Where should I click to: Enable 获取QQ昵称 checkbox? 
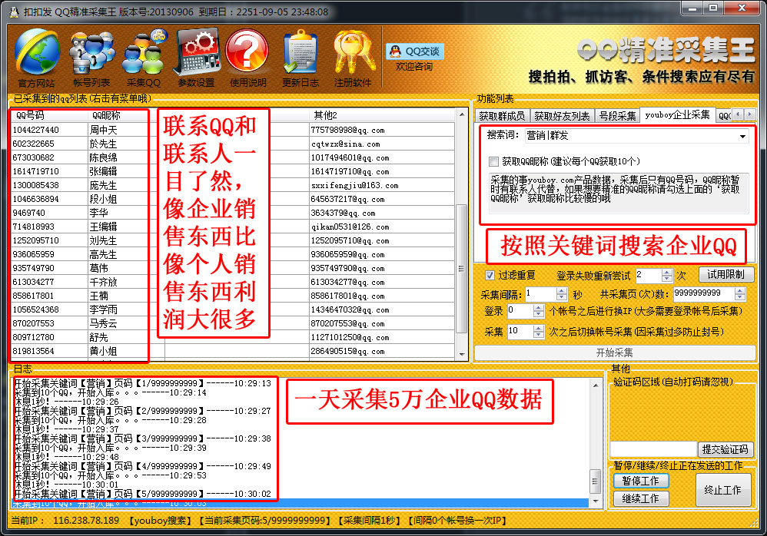click(493, 161)
